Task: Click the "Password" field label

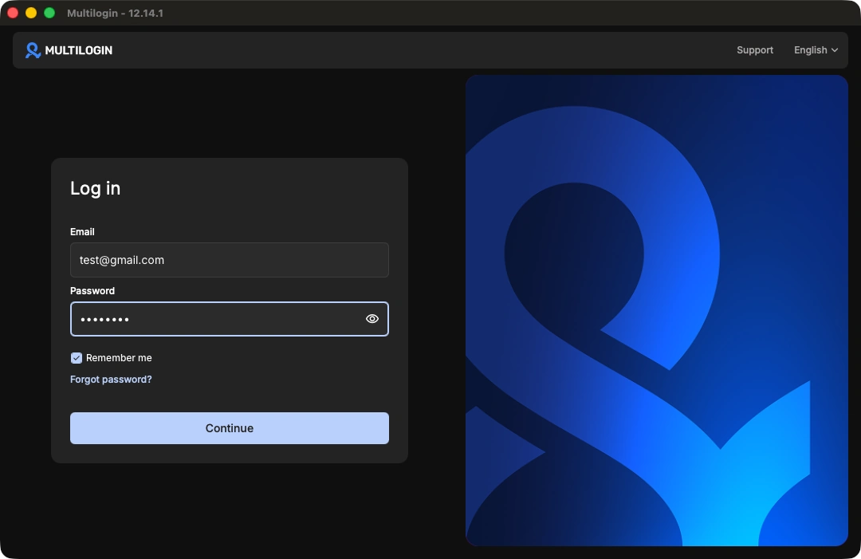Action: (x=92, y=291)
